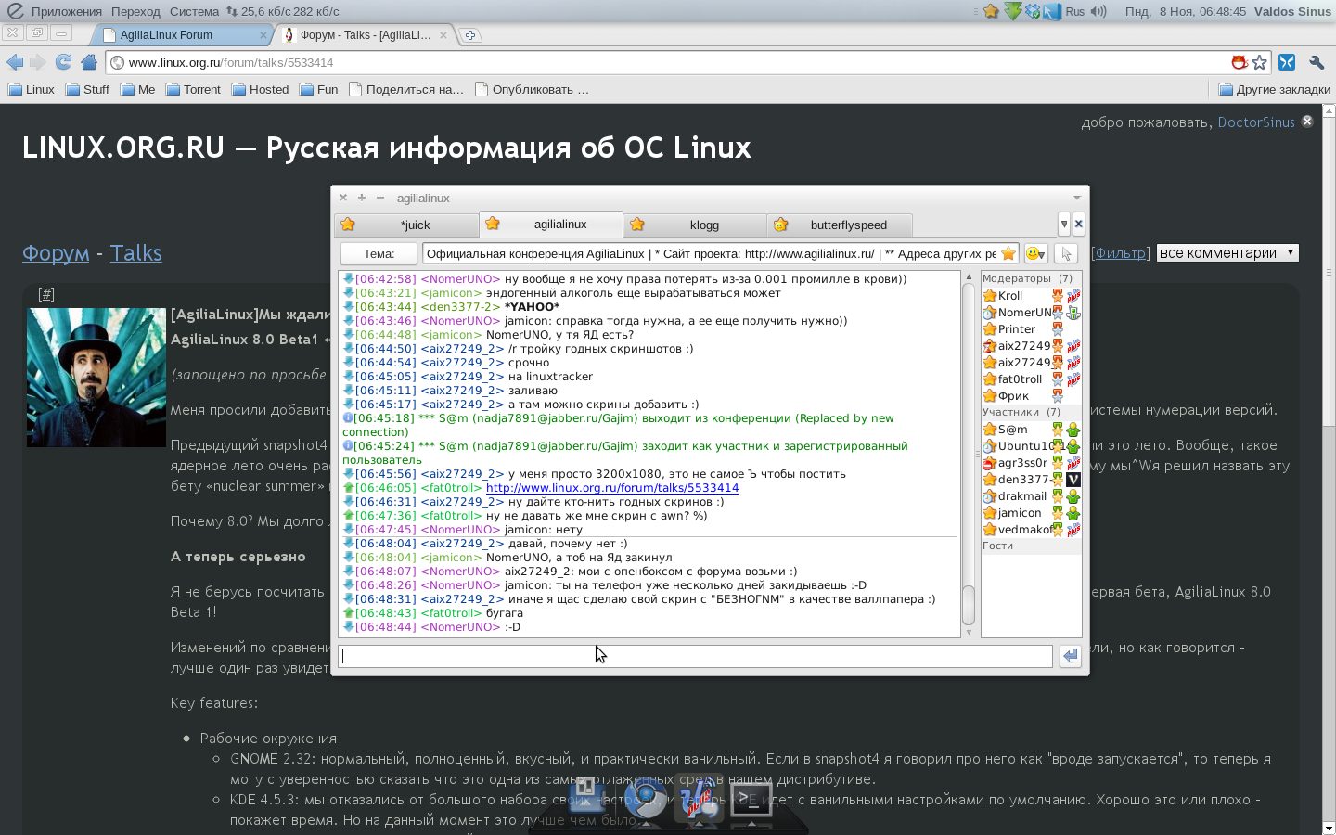Select fat0troll in the roster
Image resolution: width=1336 pixels, height=835 pixels.
pos(1031,379)
